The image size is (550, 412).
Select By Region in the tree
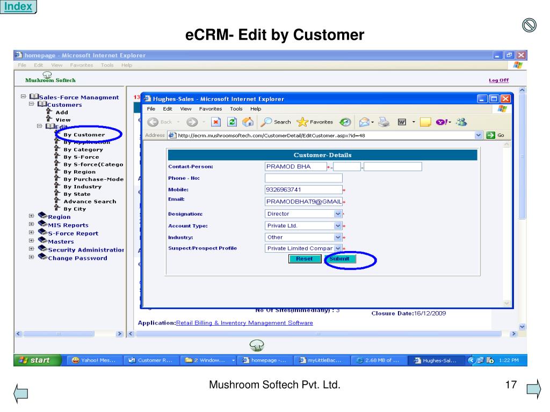pos(79,172)
